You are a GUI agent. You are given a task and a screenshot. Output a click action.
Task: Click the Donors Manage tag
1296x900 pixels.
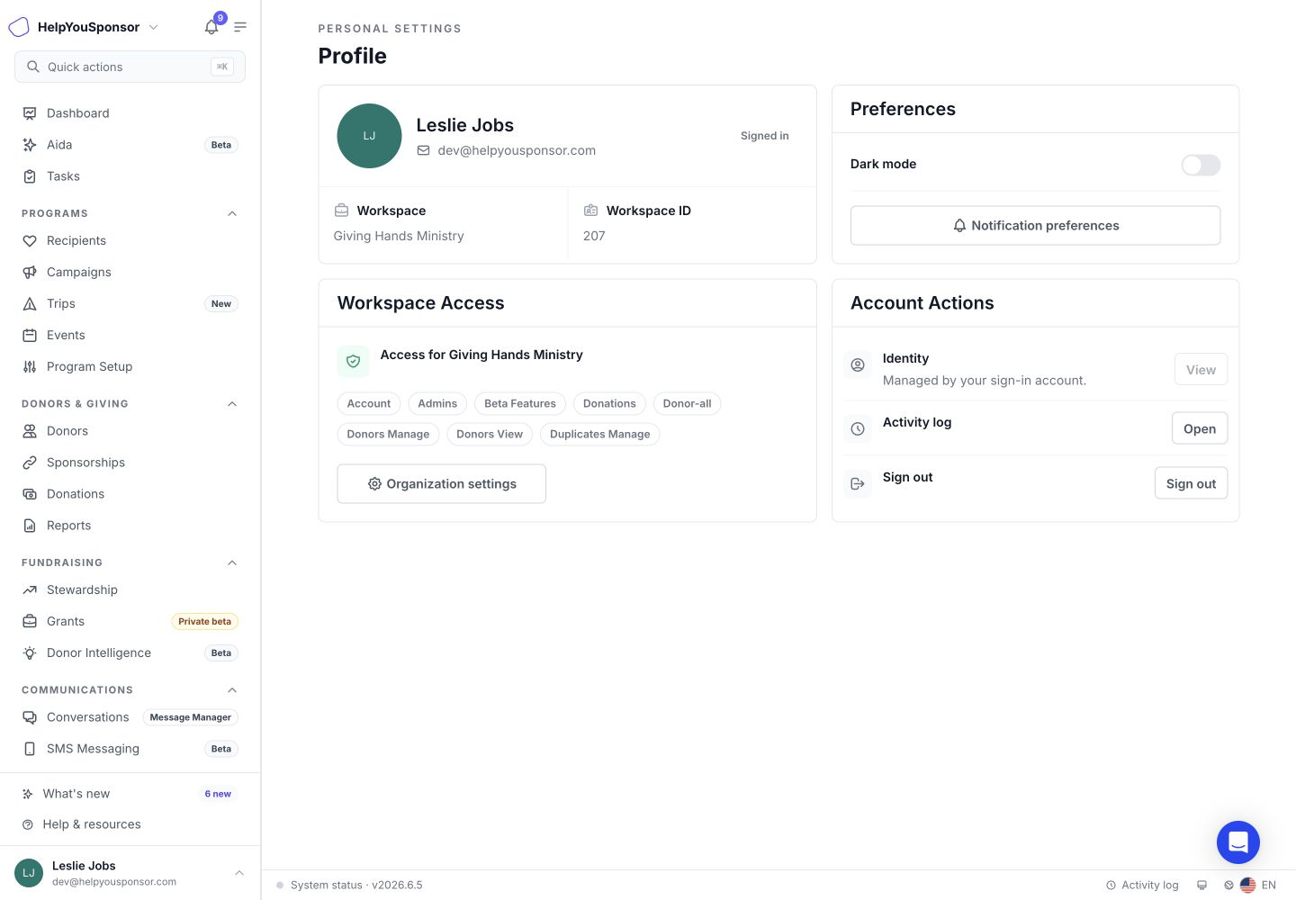tap(388, 435)
